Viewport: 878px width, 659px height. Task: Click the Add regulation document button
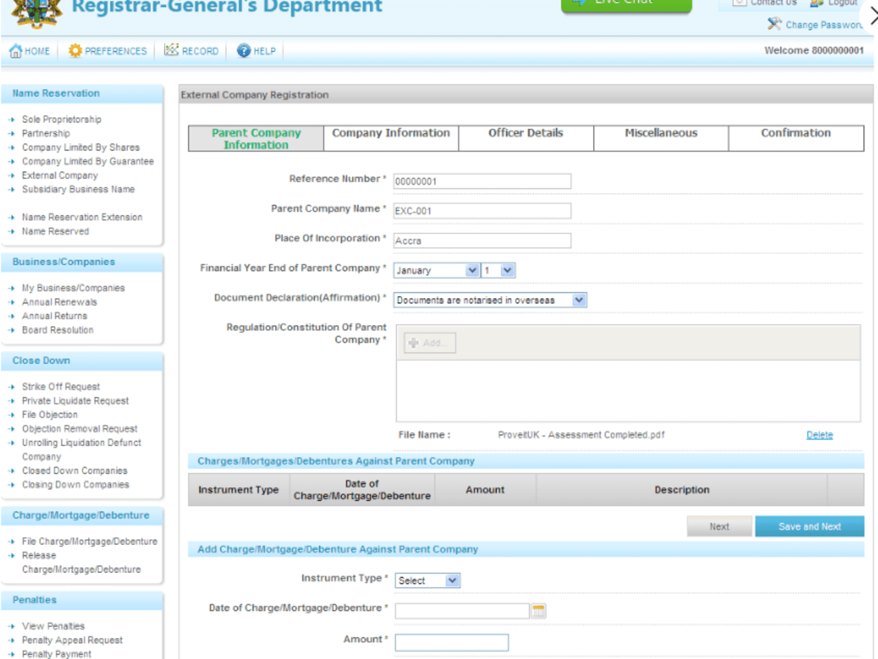(x=430, y=343)
